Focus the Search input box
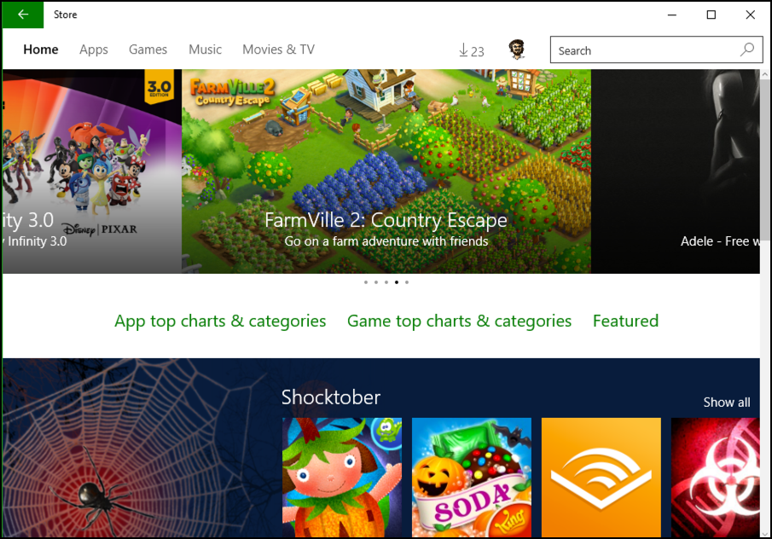This screenshot has height=539, width=772. pyautogui.click(x=656, y=49)
